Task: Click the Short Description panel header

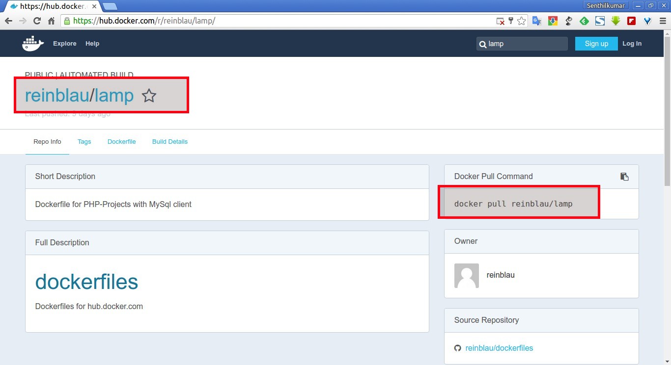Action: (x=227, y=177)
